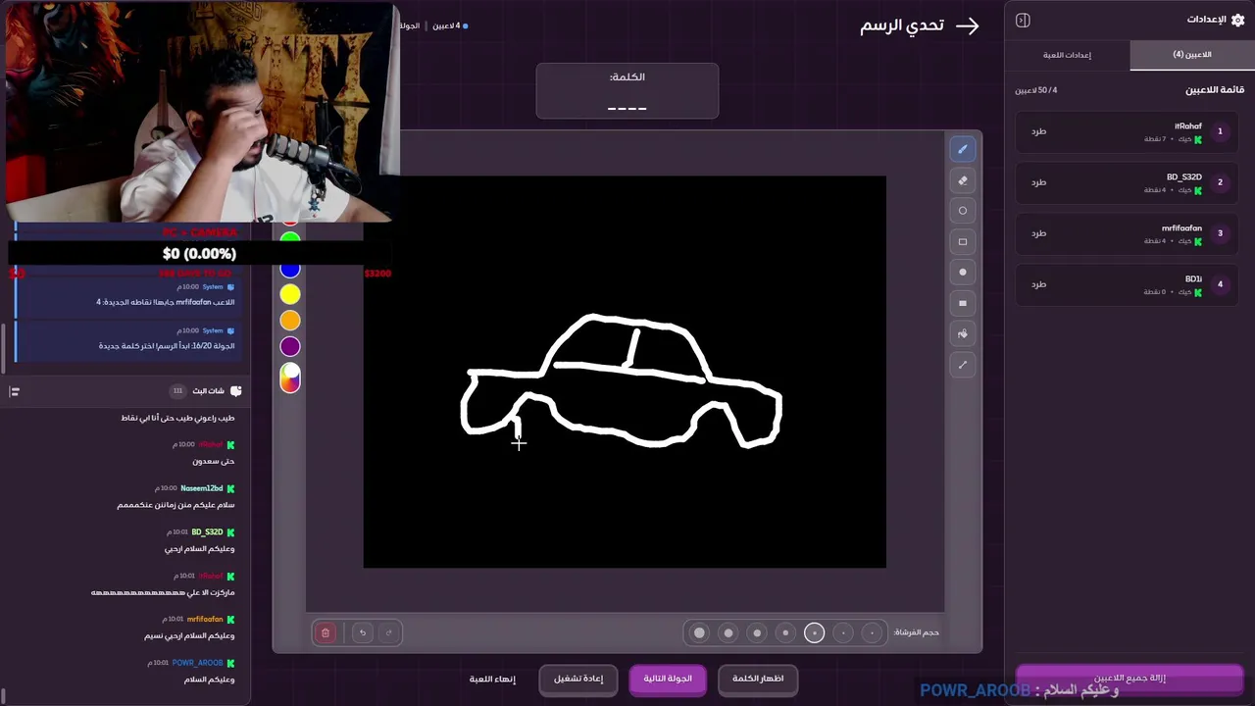Screen dimensions: 1255x706
Task: Kick player itRahaf with طرد
Action: coord(1038,131)
